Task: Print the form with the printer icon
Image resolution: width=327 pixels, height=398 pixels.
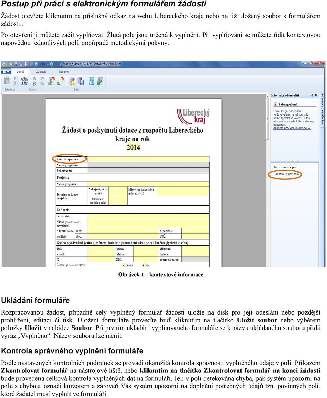Action: click(26, 64)
